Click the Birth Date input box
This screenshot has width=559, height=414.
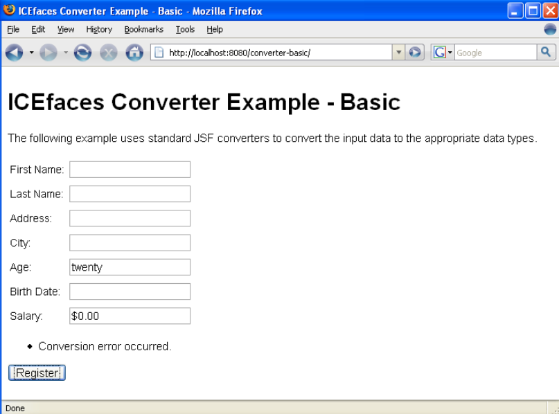(130, 291)
